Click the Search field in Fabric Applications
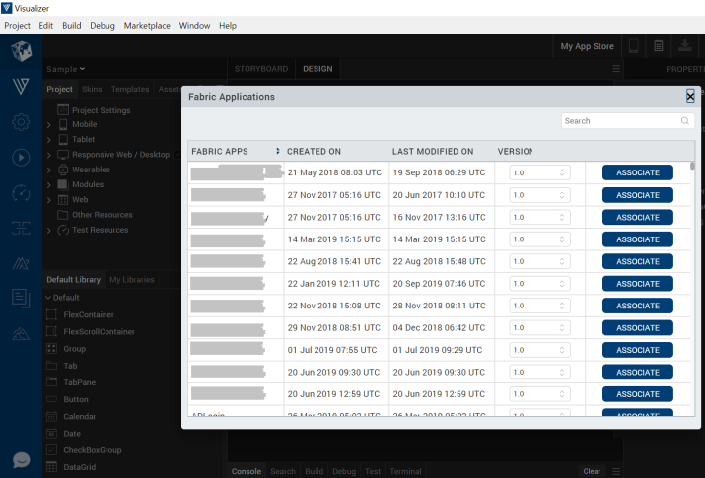Image resolution: width=705 pixels, height=478 pixels. (621, 121)
